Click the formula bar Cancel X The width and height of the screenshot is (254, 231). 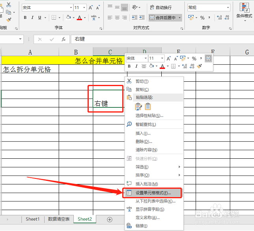tap(40, 39)
